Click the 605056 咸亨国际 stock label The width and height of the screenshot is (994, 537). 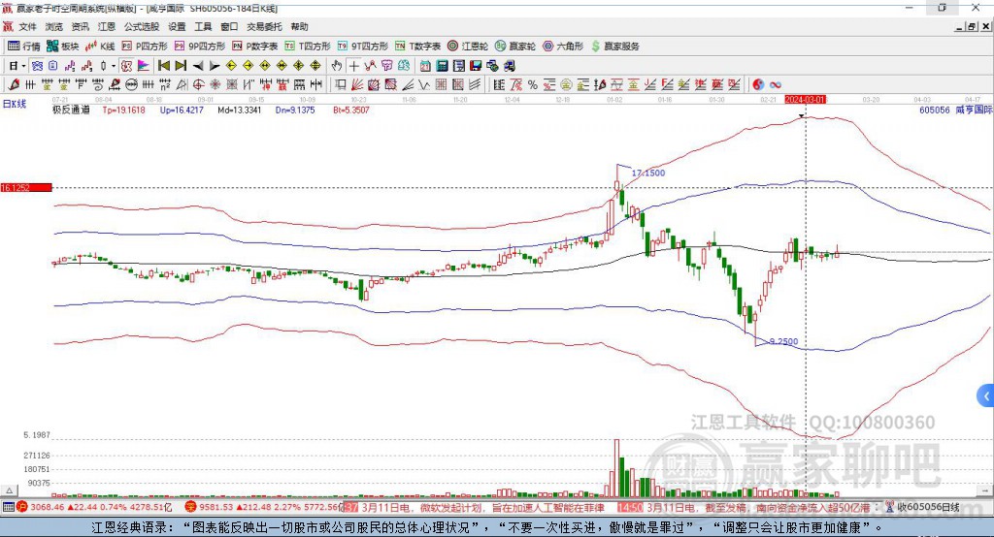(955, 110)
